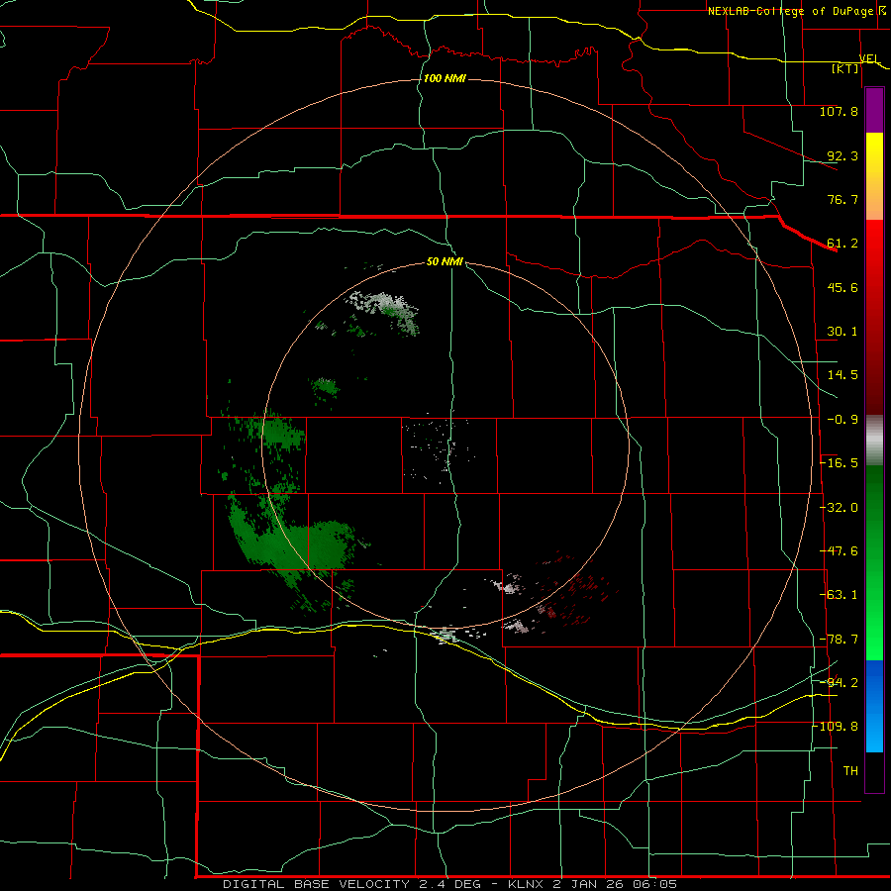891x891 pixels.
Task: Click the NEXLAB-College of DuPage label
Action: click(x=791, y=11)
